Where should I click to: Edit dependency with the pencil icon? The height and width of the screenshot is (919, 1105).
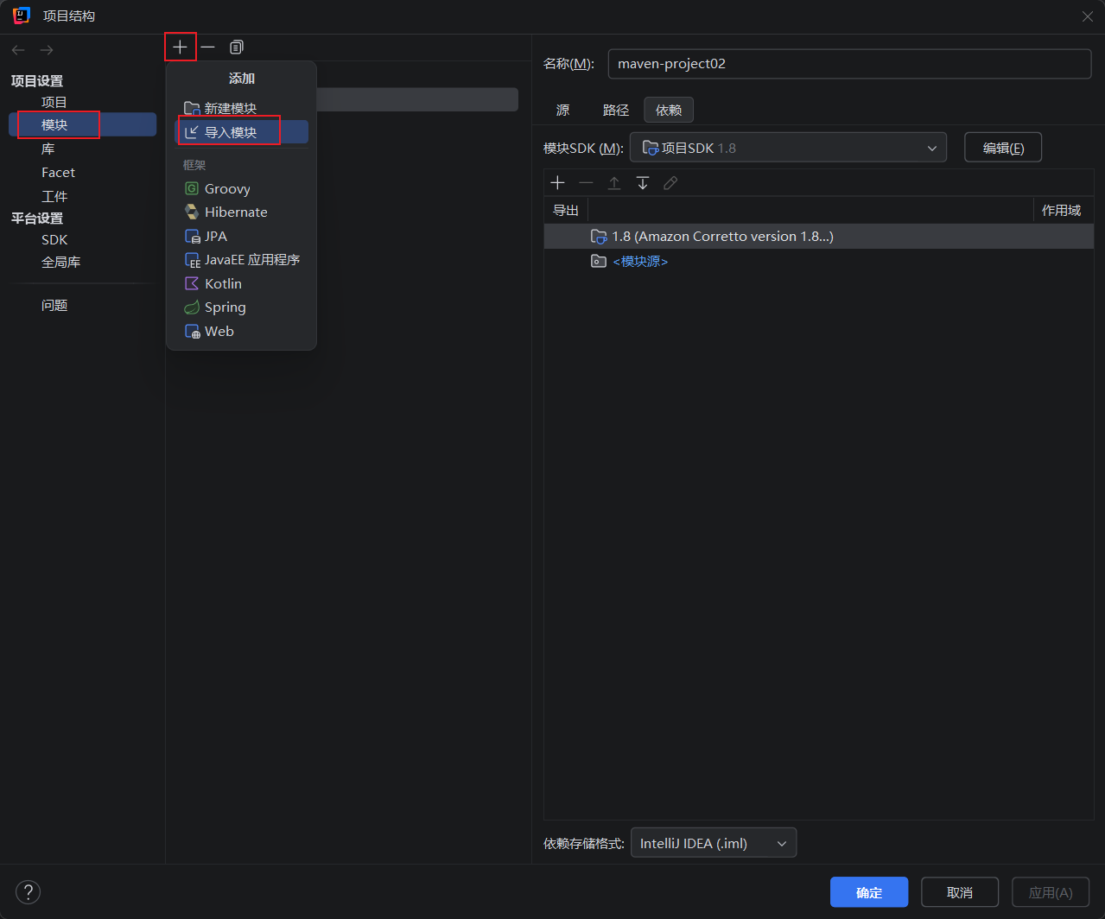click(x=670, y=183)
